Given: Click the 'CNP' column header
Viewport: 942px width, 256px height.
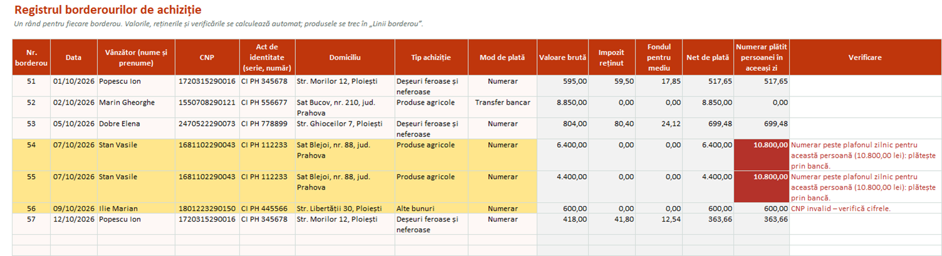Looking at the screenshot, I should coord(207,58).
